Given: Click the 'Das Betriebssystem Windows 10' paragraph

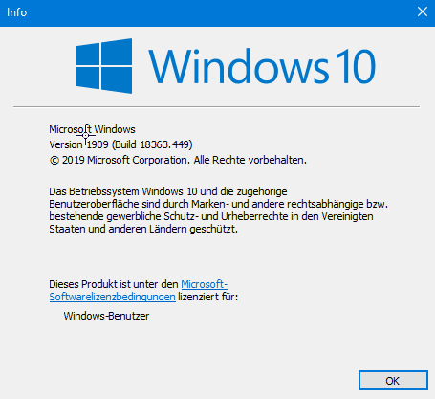Looking at the screenshot, I should [x=218, y=211].
